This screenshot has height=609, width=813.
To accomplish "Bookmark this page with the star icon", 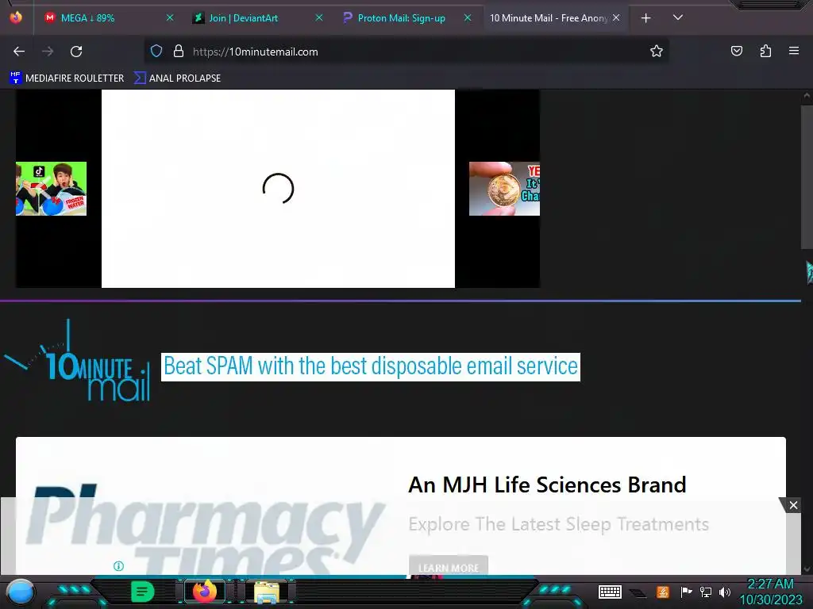I will click(657, 52).
